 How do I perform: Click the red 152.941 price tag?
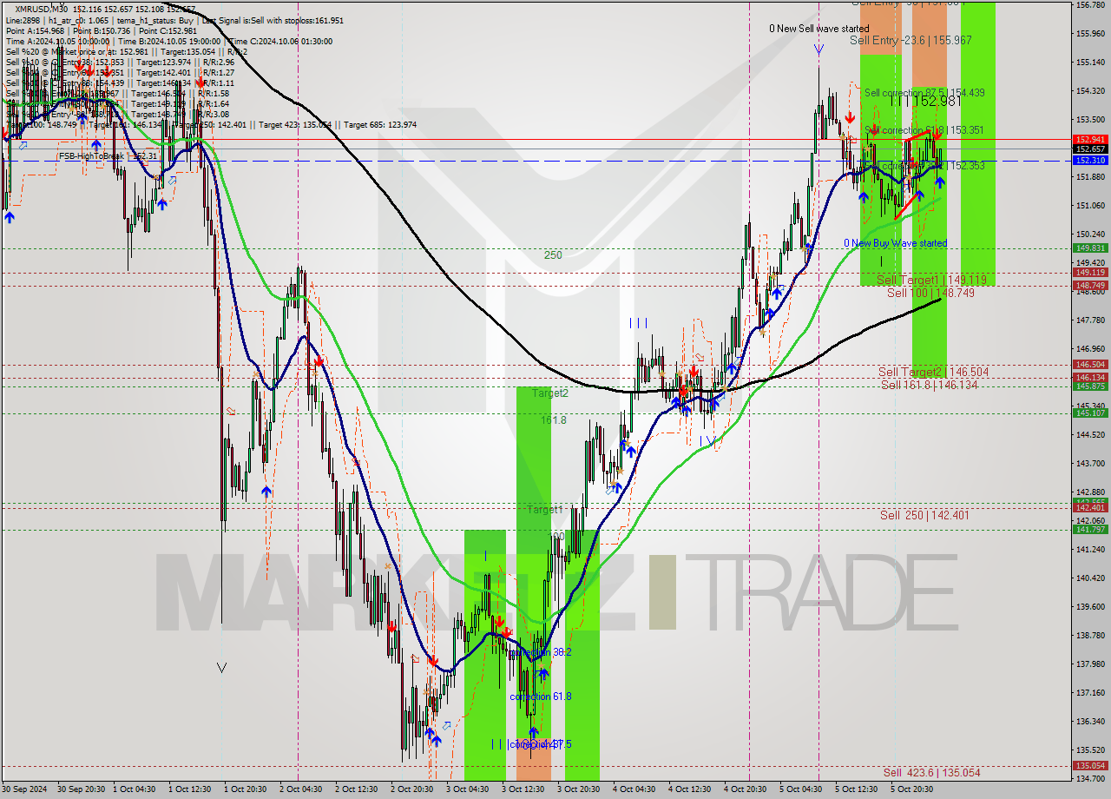pos(1090,139)
